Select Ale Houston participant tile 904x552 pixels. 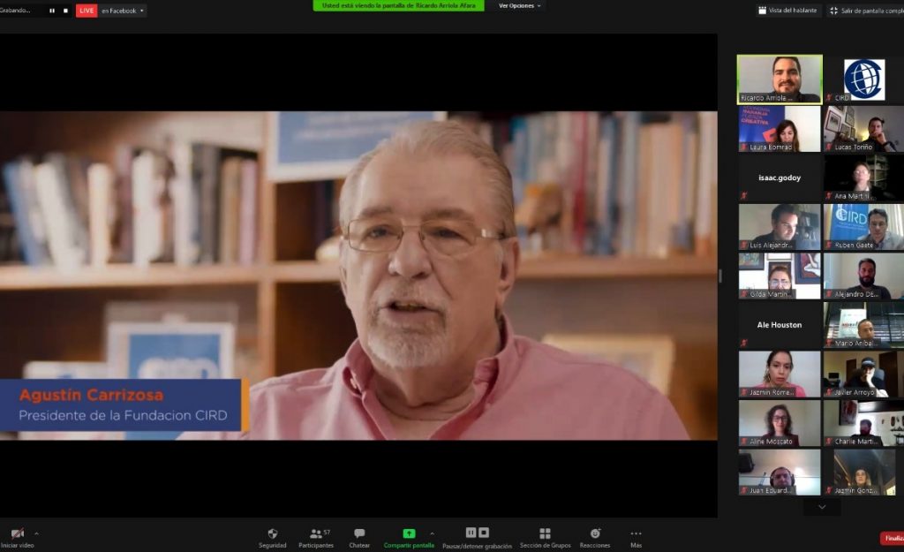(780, 325)
